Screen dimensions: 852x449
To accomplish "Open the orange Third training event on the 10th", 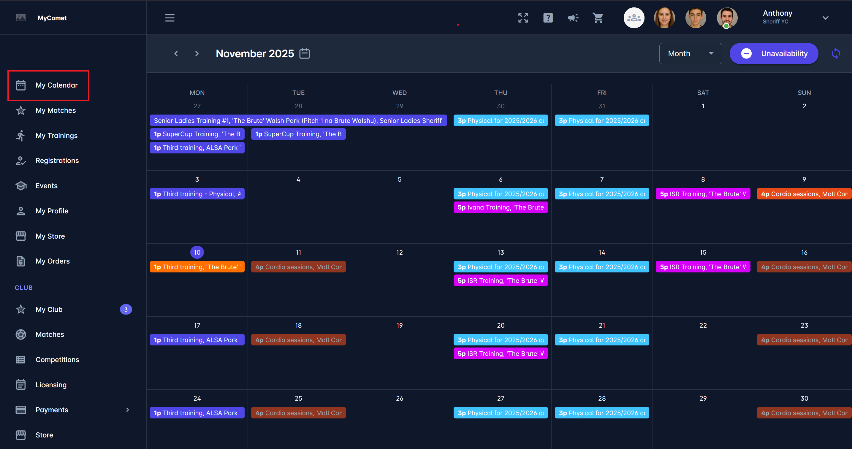I will 197,267.
